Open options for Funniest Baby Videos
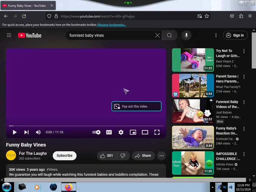The width and height of the screenshot is (256, 192). coord(244,102)
